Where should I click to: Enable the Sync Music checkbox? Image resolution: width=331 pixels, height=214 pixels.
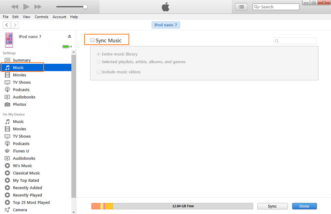tap(93, 40)
